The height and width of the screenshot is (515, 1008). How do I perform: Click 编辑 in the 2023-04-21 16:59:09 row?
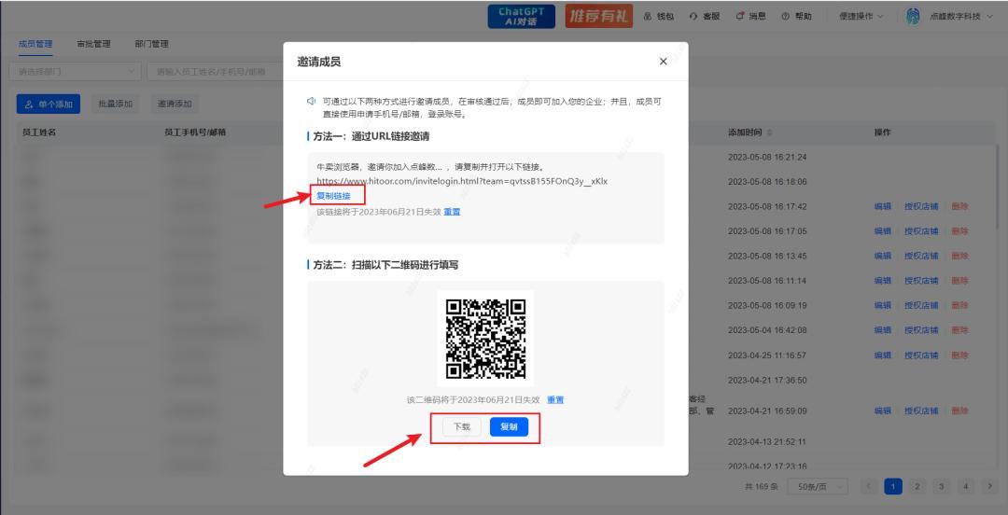pyautogui.click(x=883, y=411)
